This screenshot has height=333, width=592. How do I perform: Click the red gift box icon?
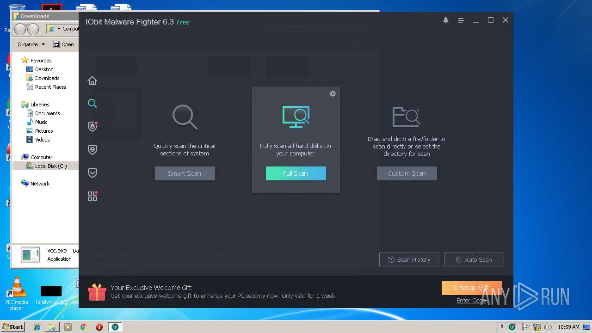point(97,292)
